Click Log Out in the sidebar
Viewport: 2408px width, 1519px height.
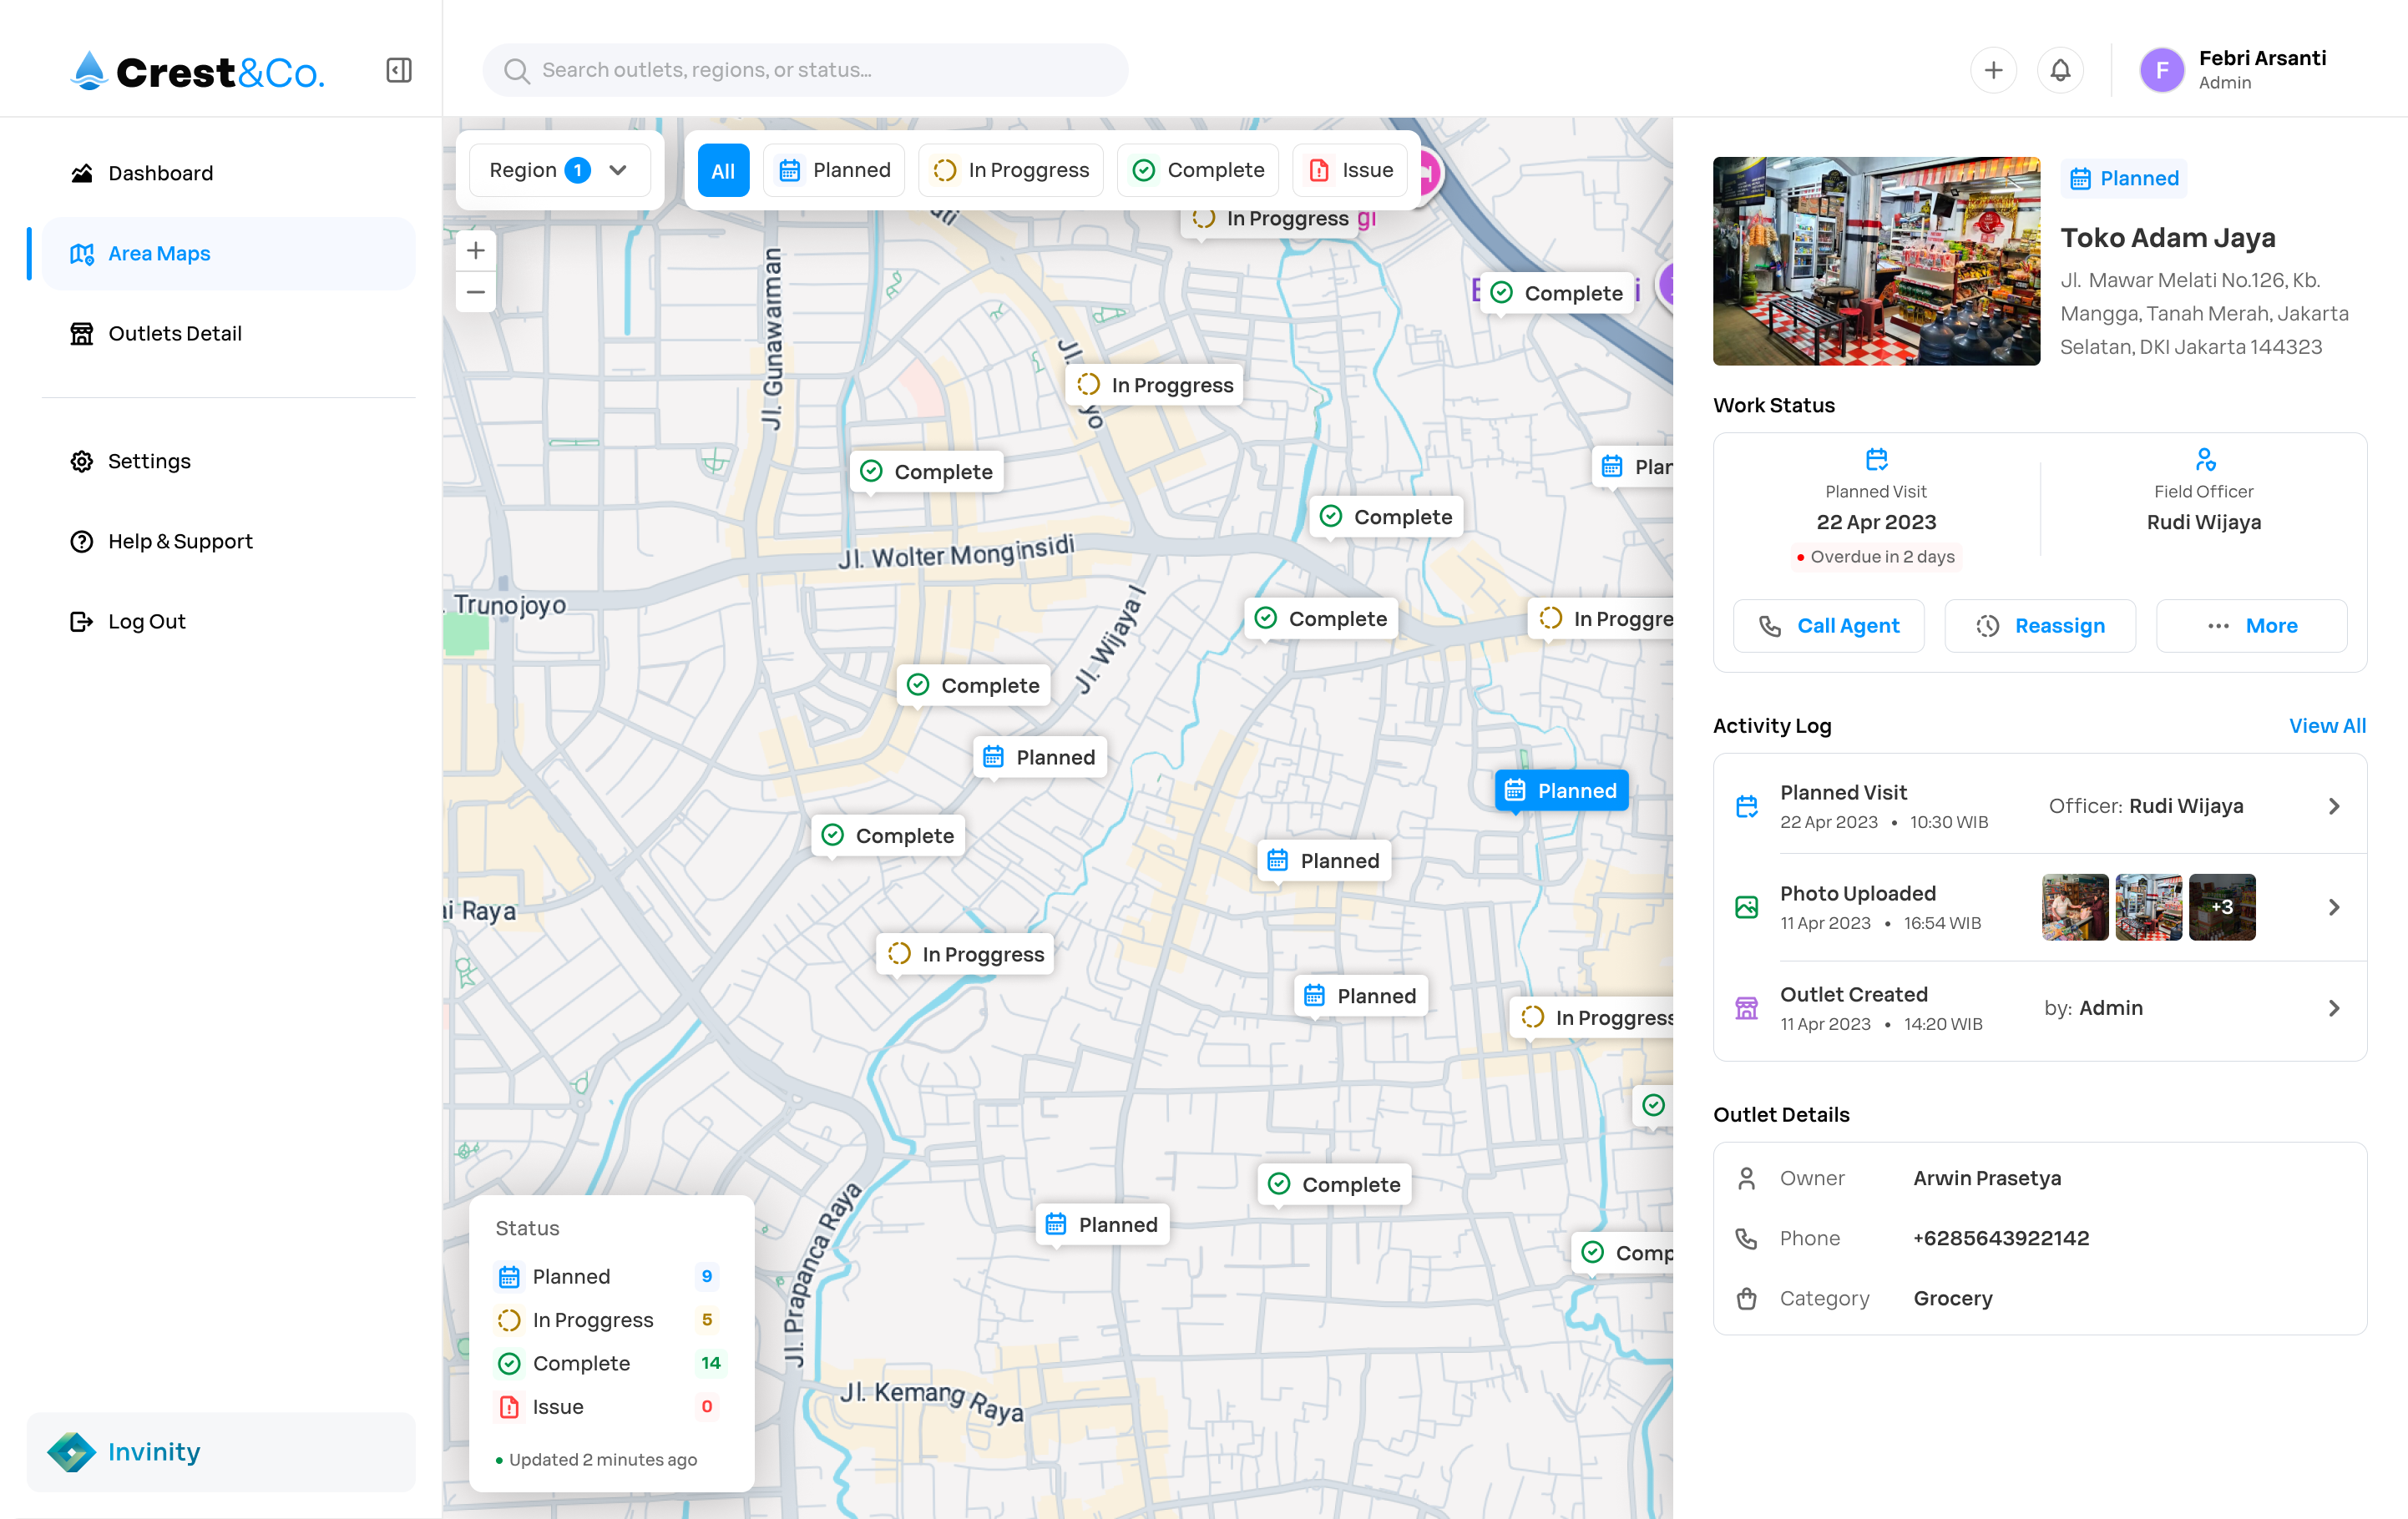pos(228,622)
